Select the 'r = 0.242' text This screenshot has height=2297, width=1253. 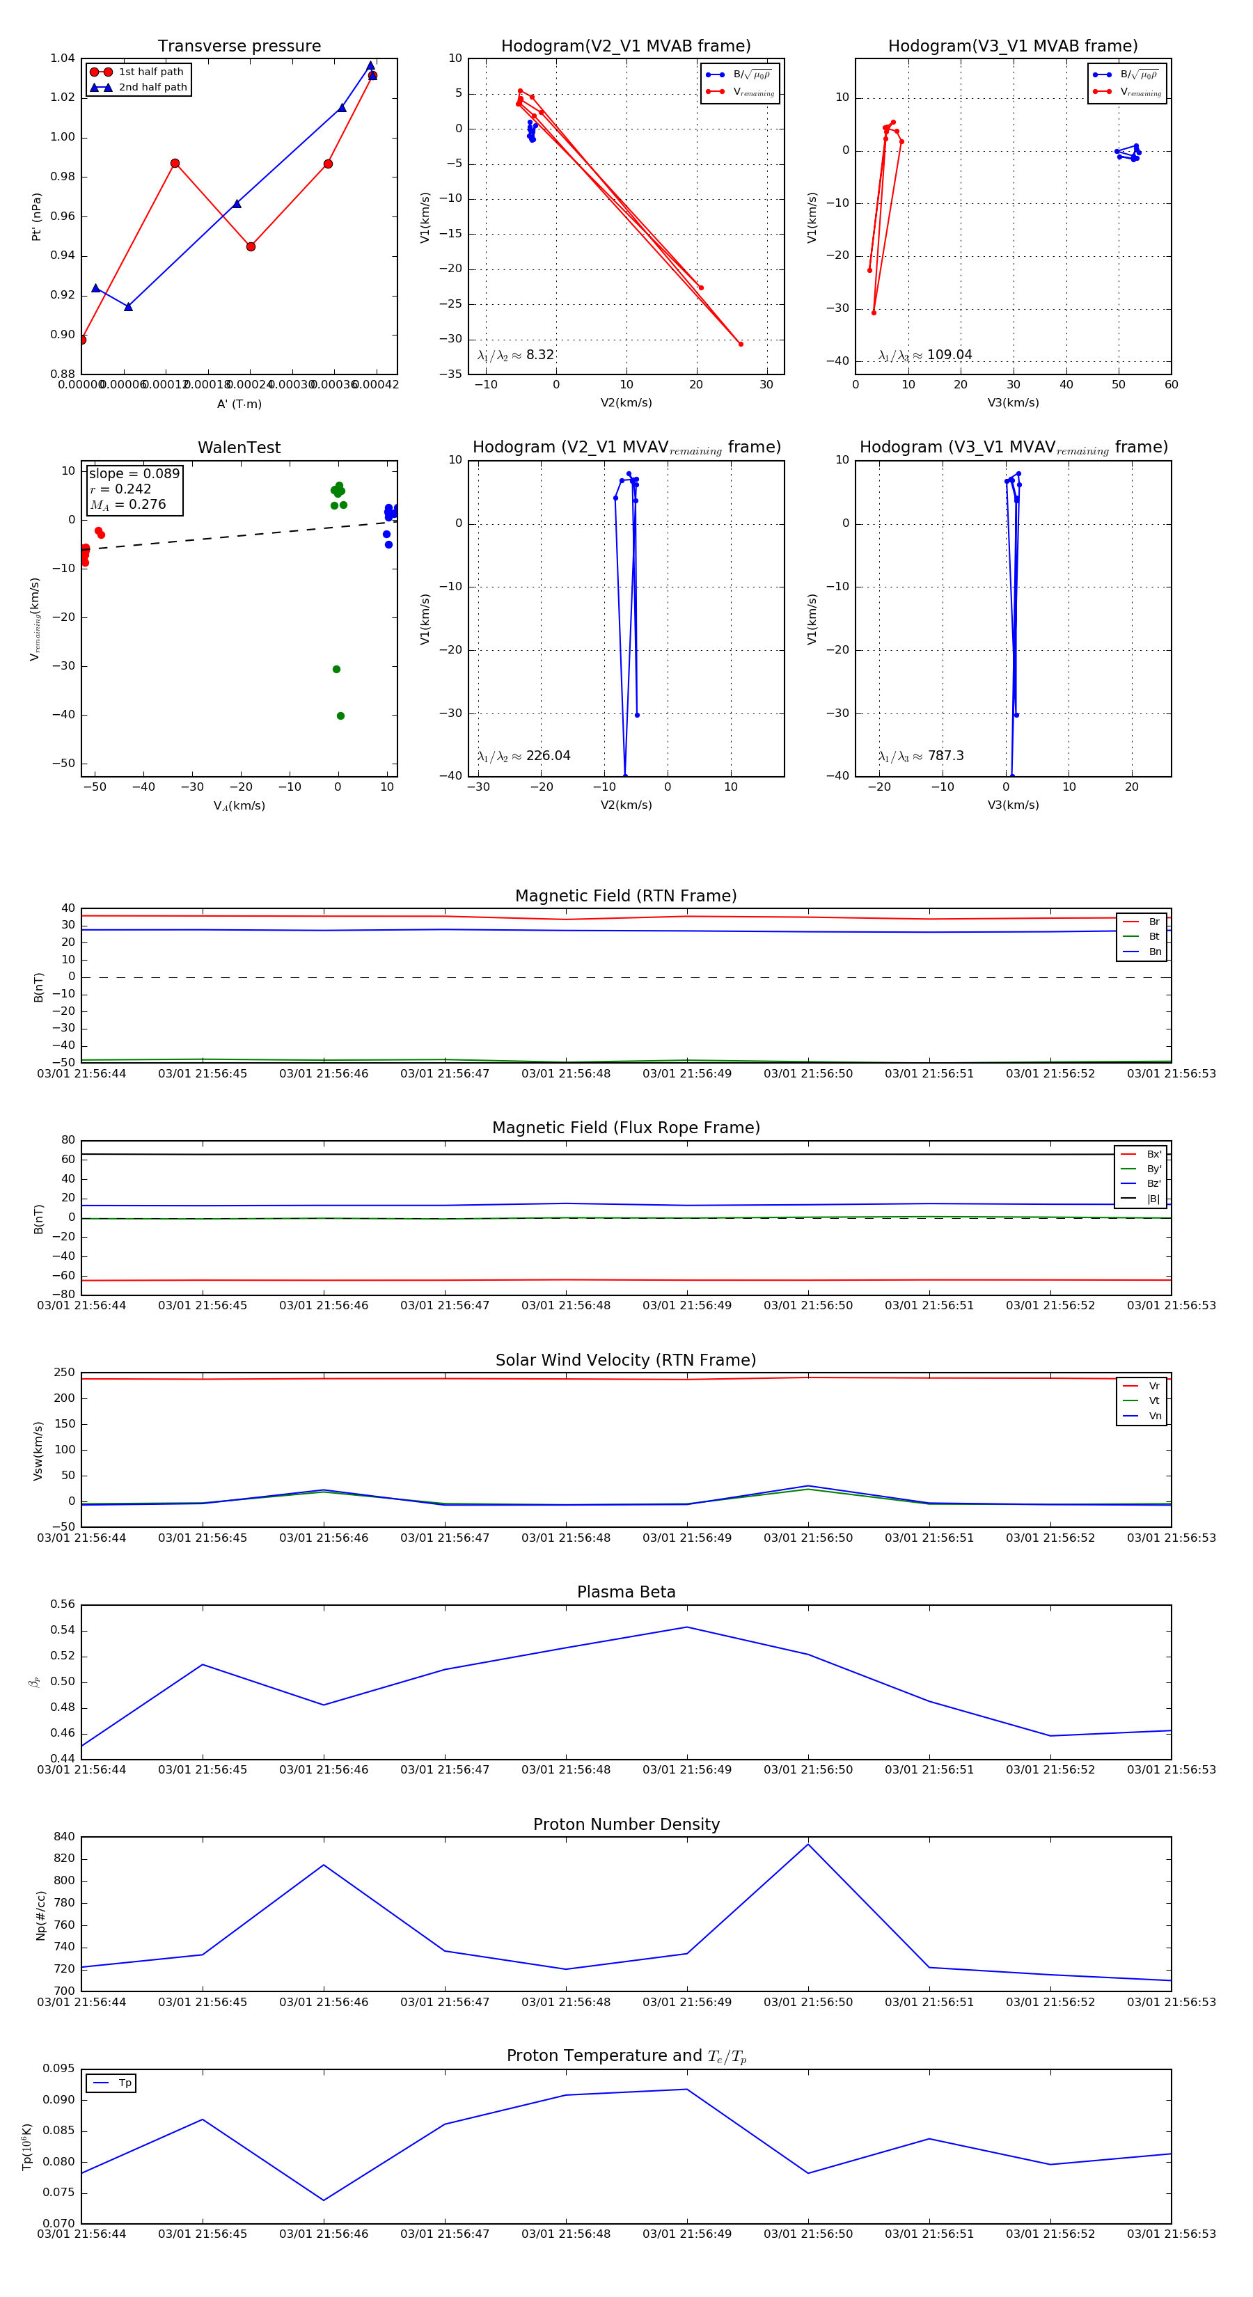pos(120,489)
